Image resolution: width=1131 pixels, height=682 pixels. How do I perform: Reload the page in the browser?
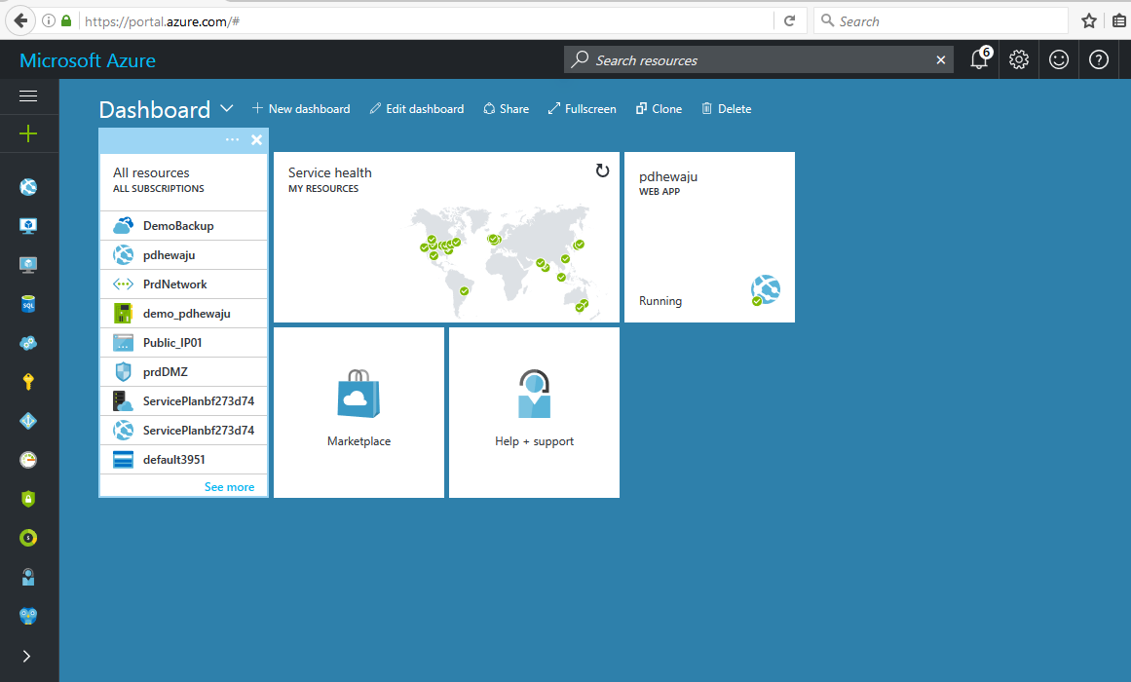click(x=790, y=20)
